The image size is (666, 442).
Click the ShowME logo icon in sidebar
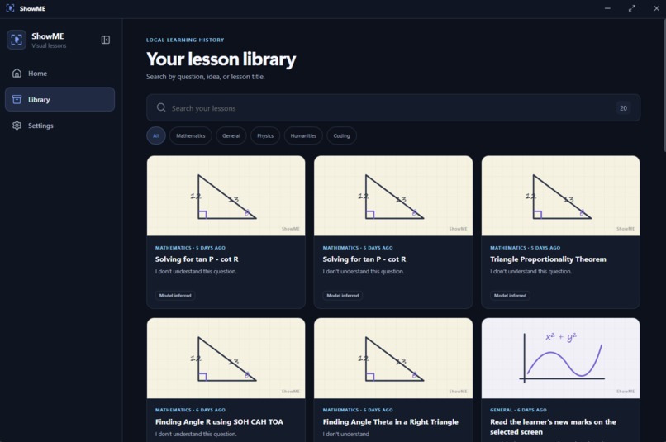tap(17, 40)
